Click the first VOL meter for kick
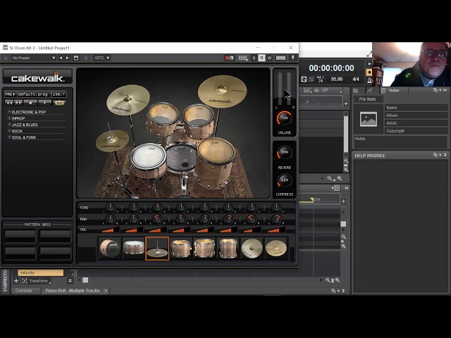The image size is (451, 338). (x=111, y=230)
